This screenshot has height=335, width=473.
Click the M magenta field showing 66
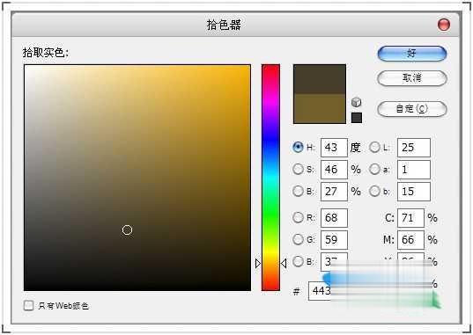click(x=410, y=240)
